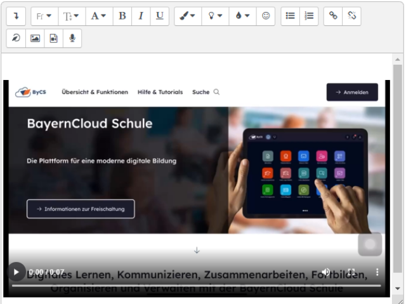Open the paintbrush text color picker
This screenshot has height=304, width=406.
[187, 17]
